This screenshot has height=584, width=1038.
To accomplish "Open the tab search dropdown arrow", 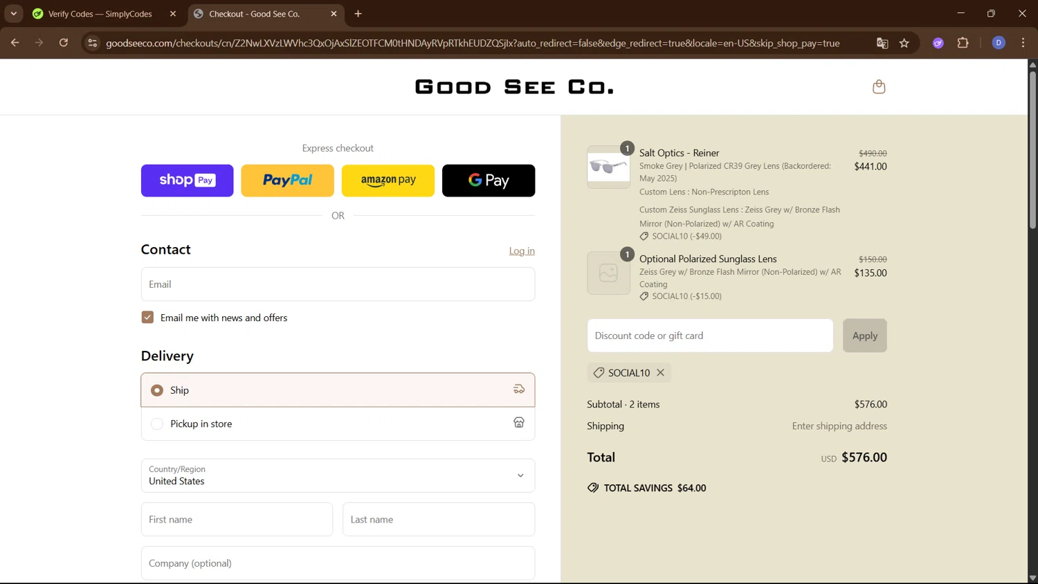I will click(13, 14).
